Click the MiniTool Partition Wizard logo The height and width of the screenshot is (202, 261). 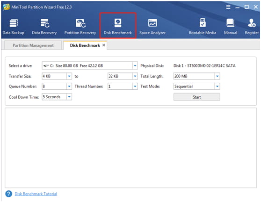point(7,7)
